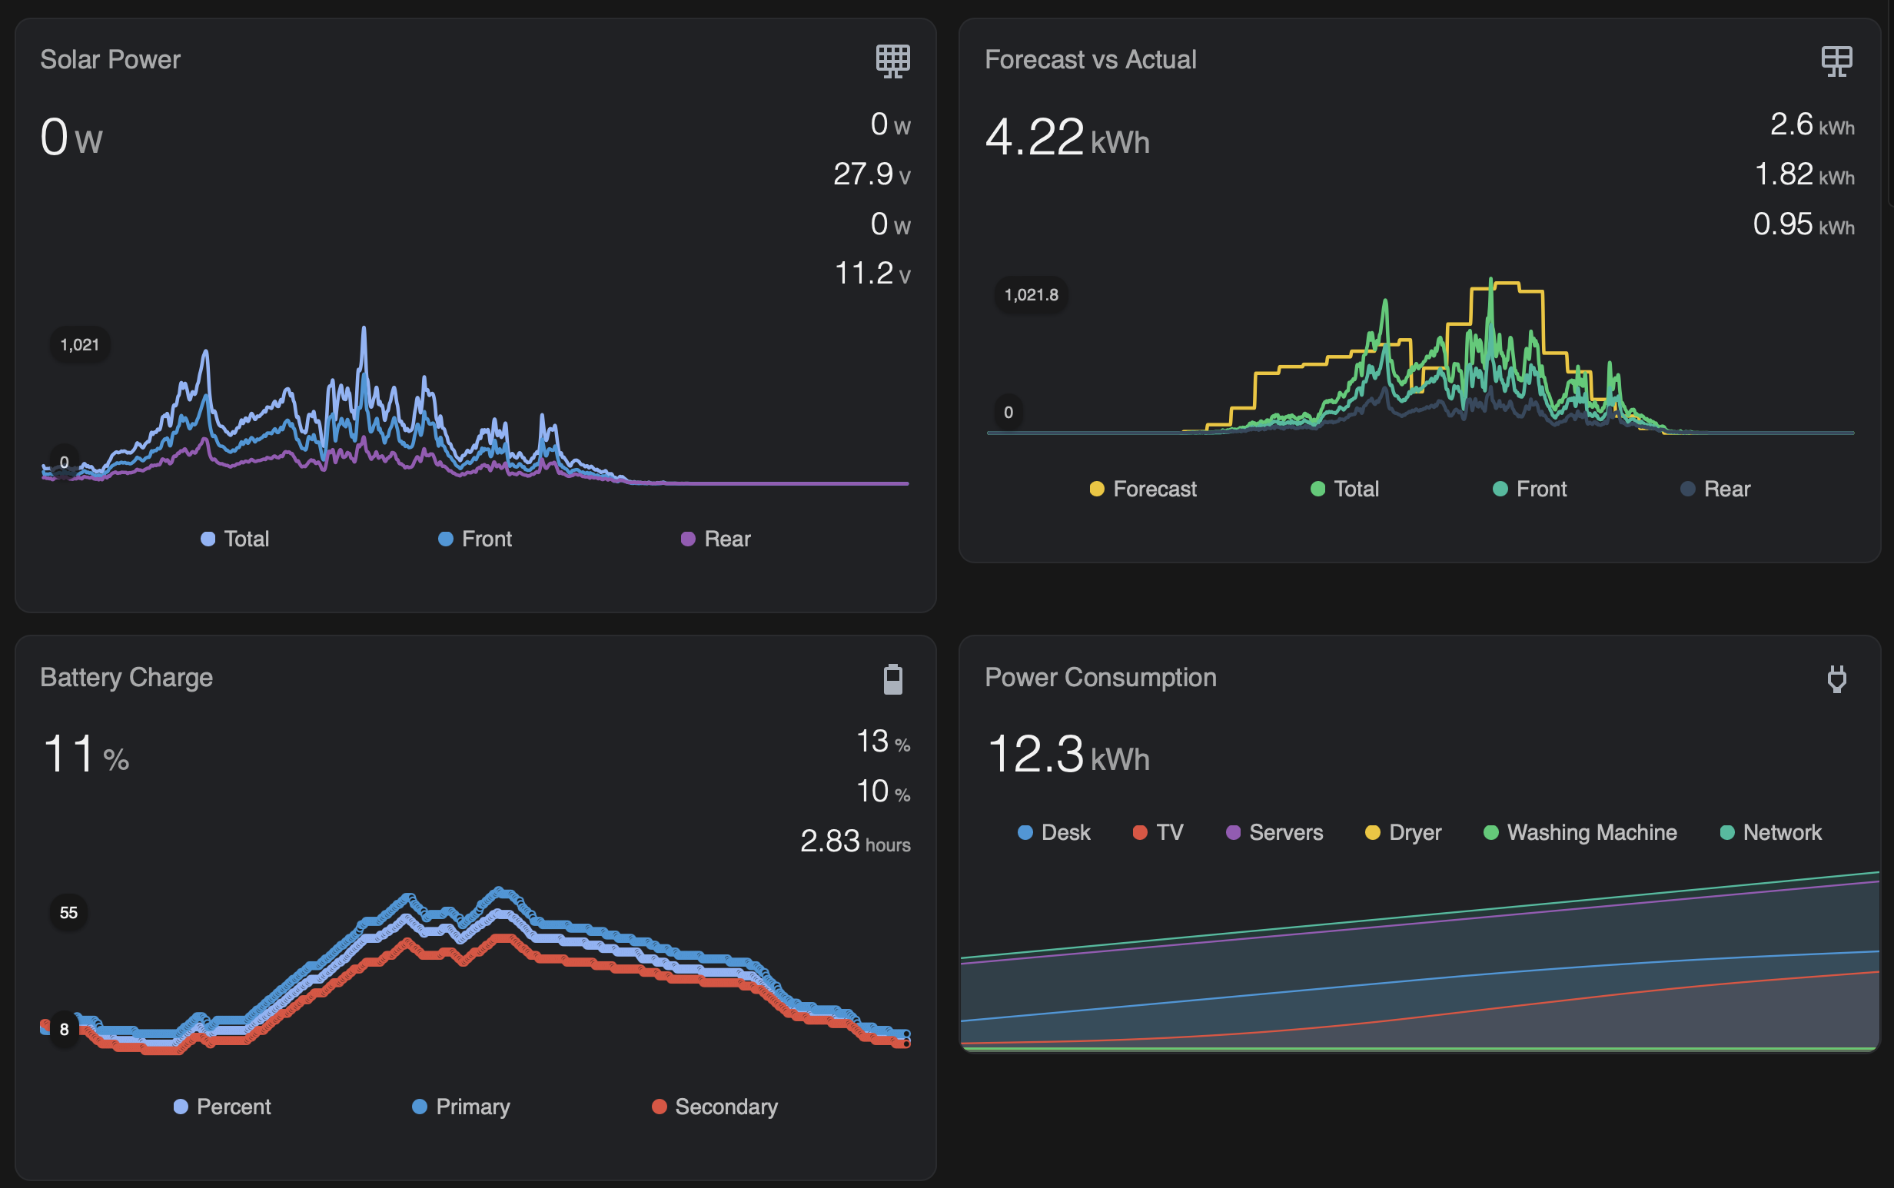Select the 27.9 V solar voltage reading

872,174
